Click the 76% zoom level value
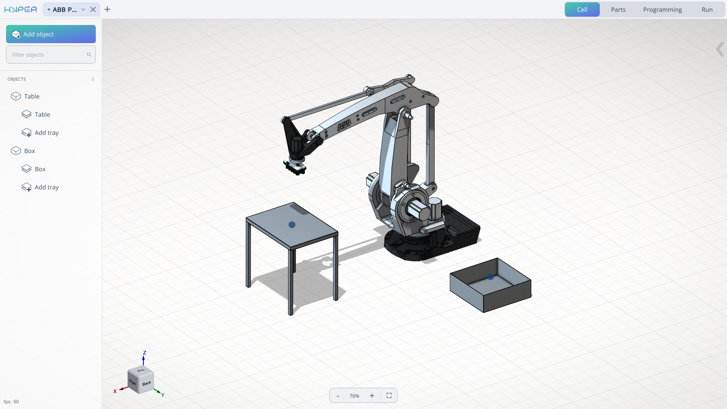The height and width of the screenshot is (409, 727). pos(354,396)
